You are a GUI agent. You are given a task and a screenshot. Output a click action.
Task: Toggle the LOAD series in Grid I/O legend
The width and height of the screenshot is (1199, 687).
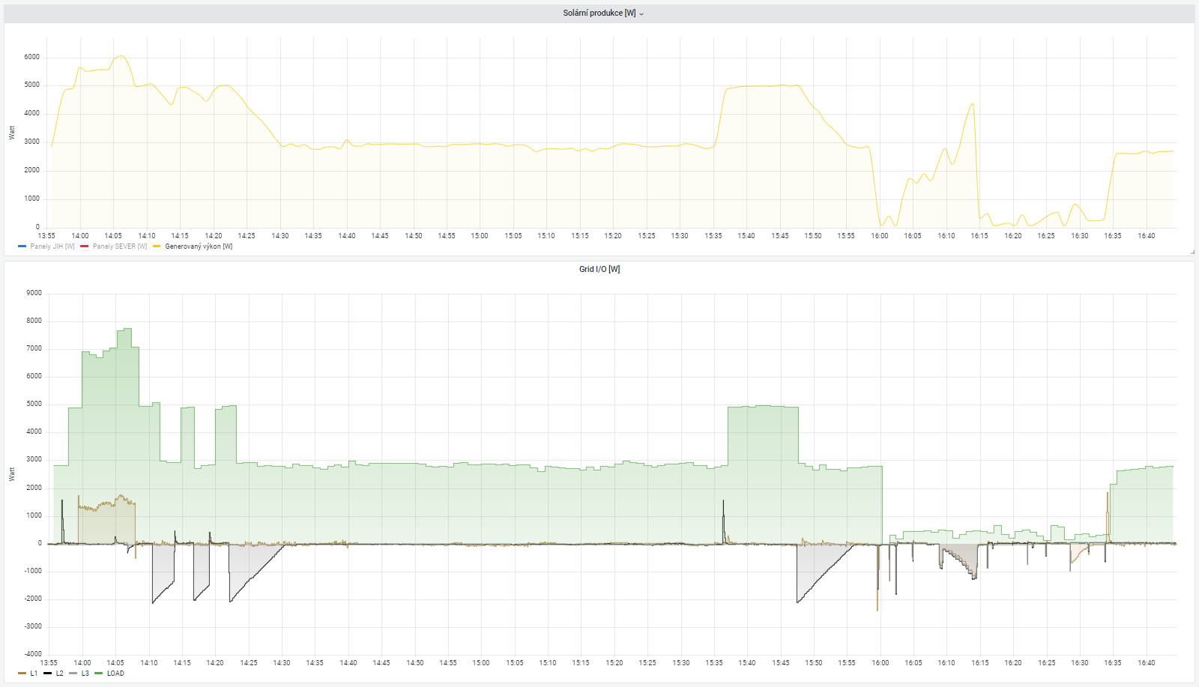coord(115,674)
